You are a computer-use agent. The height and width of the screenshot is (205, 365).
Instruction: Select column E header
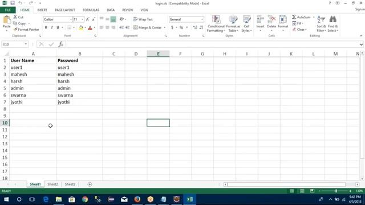158,54
